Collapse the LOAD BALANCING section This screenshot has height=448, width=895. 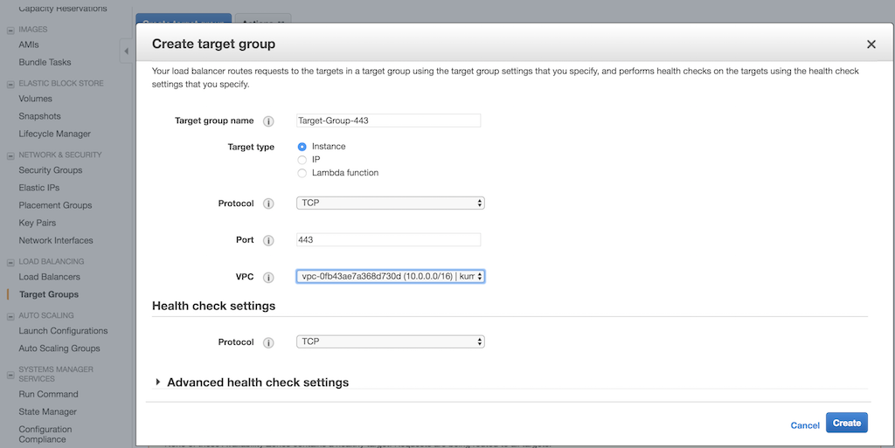click(x=10, y=262)
